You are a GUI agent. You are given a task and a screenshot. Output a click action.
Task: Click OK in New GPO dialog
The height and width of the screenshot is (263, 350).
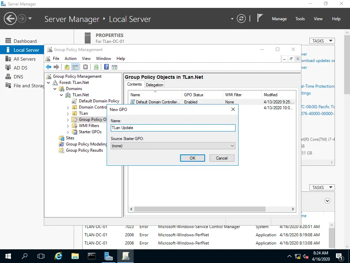(x=192, y=158)
